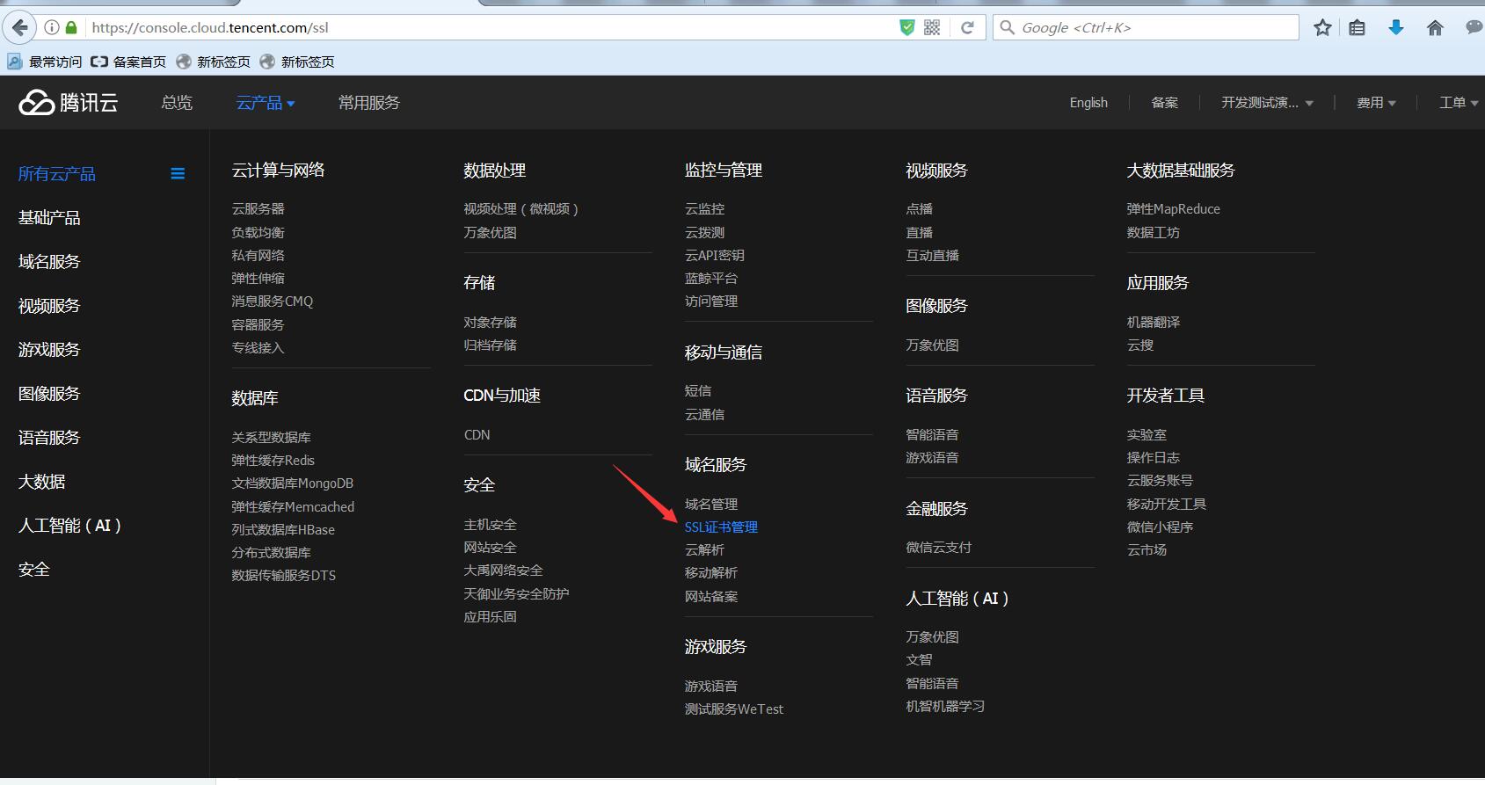Screen dimensions: 1485x785
Task: Click the Google search box
Action: pyautogui.click(x=1147, y=27)
